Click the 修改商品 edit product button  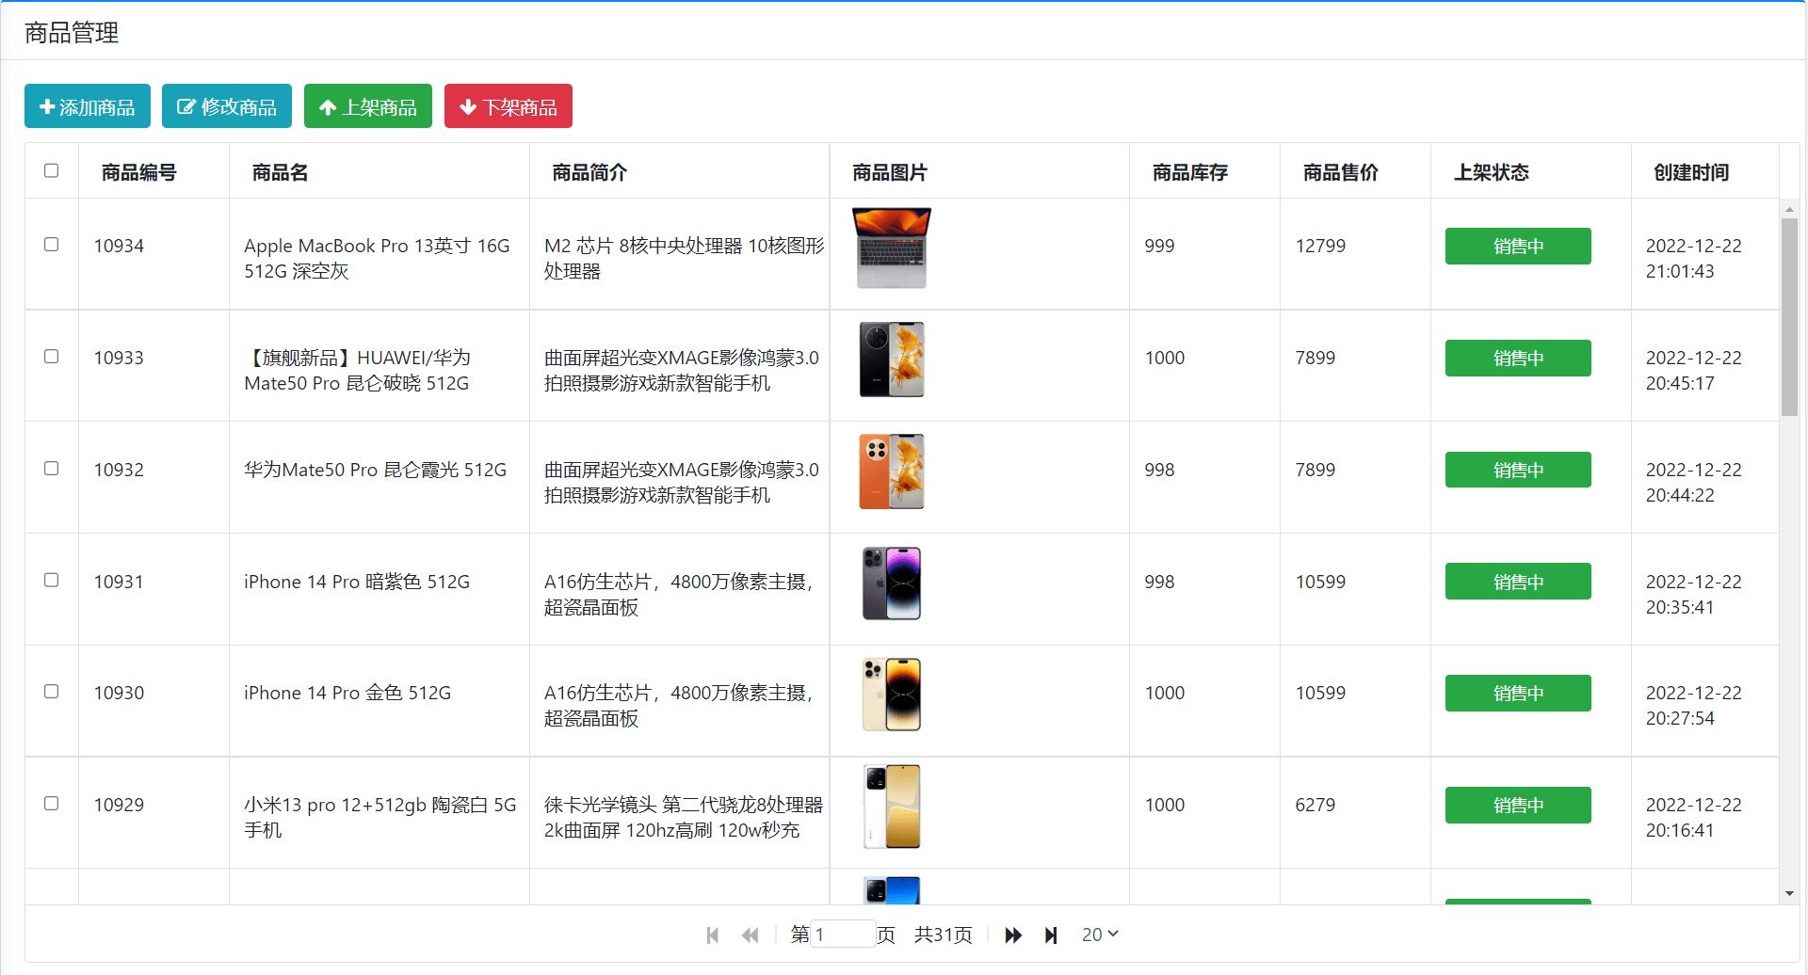(x=227, y=106)
